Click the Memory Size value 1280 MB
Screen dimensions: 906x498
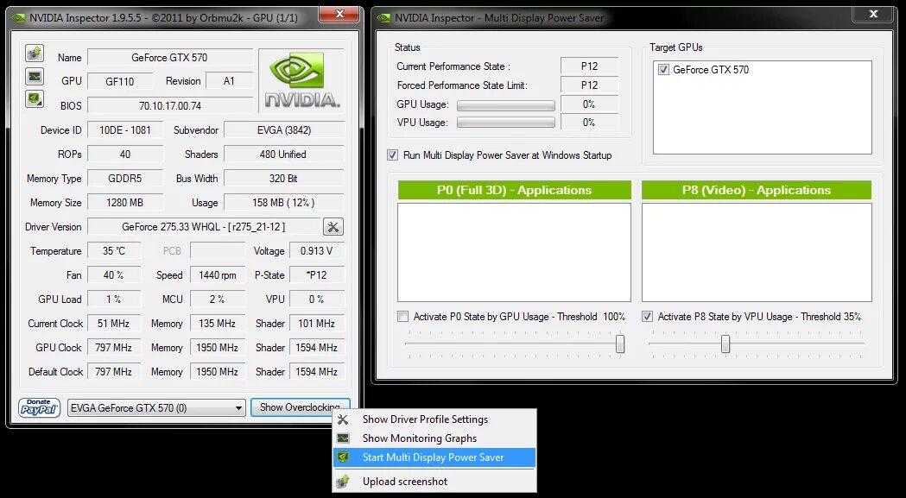click(x=125, y=203)
